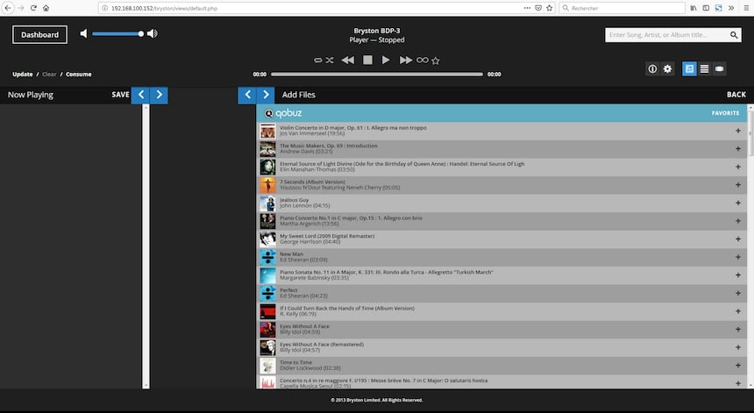Add Perfect by Ed Sheeran
Viewport: 754px width, 413px height.
click(x=737, y=293)
